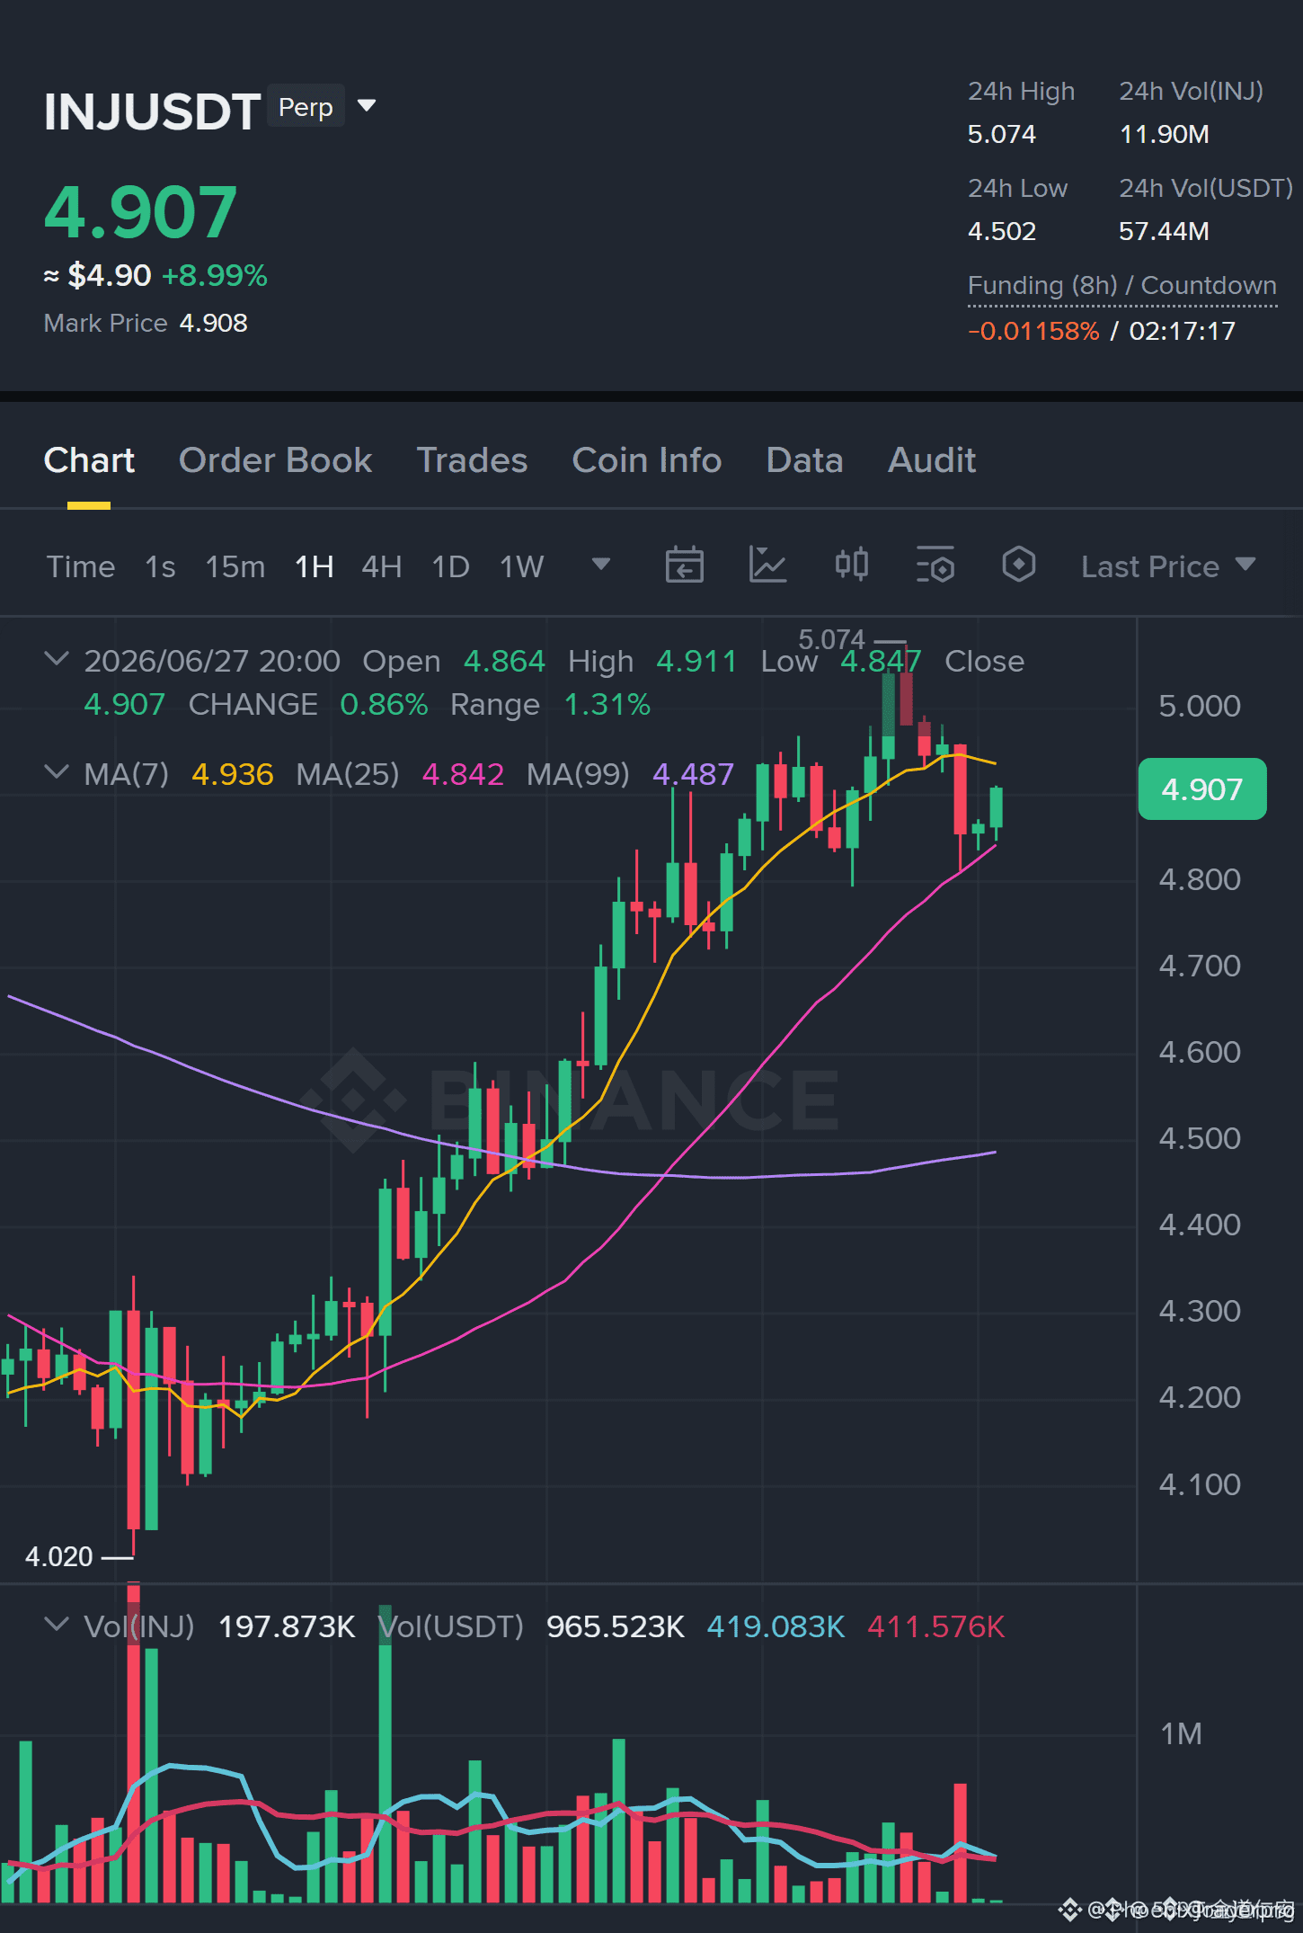Open the line chart indicators icon
This screenshot has height=1933, width=1303.
767,566
